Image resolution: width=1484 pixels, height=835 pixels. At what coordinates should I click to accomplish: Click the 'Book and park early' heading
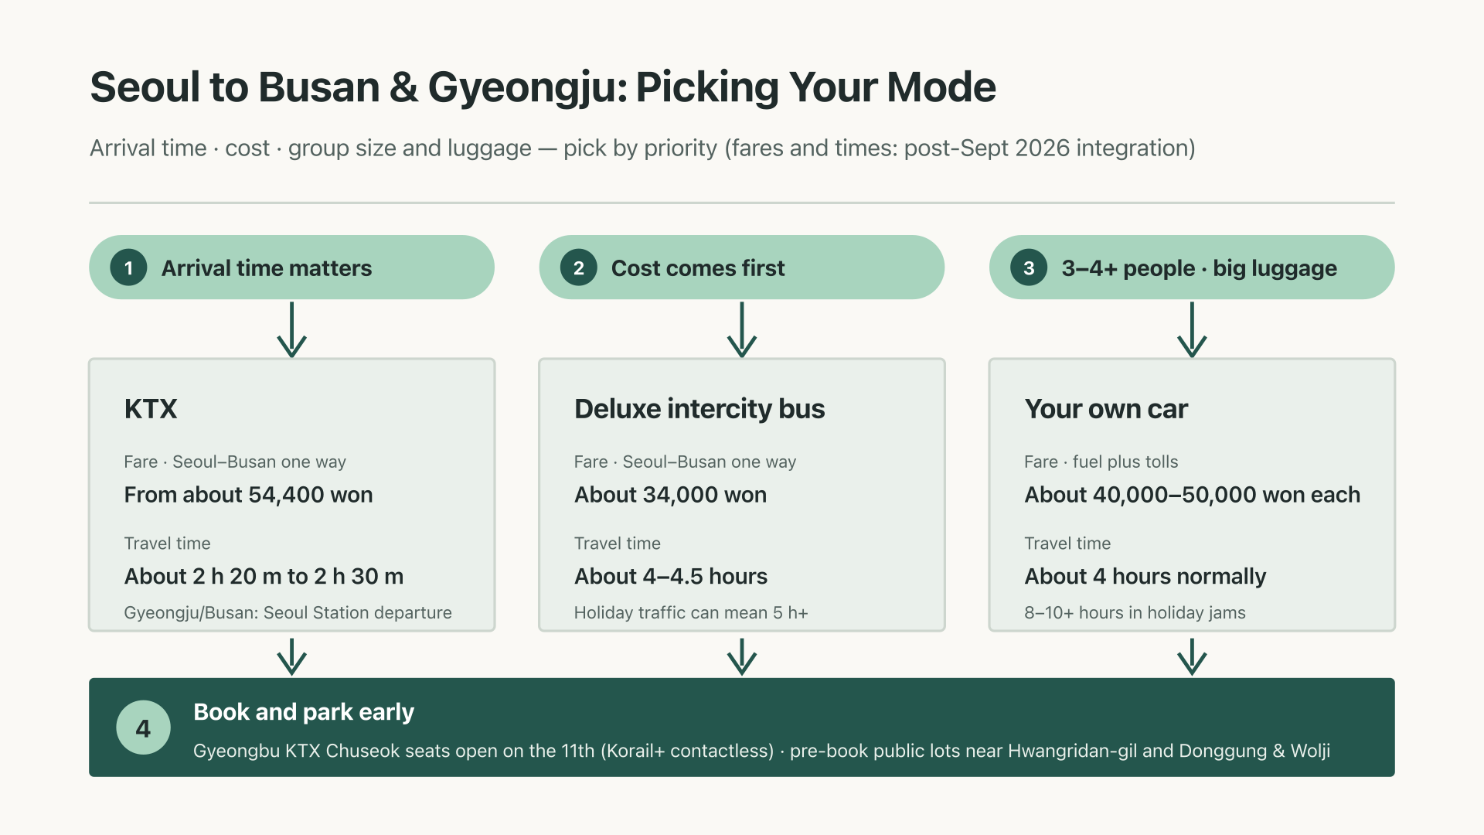pos(304,711)
